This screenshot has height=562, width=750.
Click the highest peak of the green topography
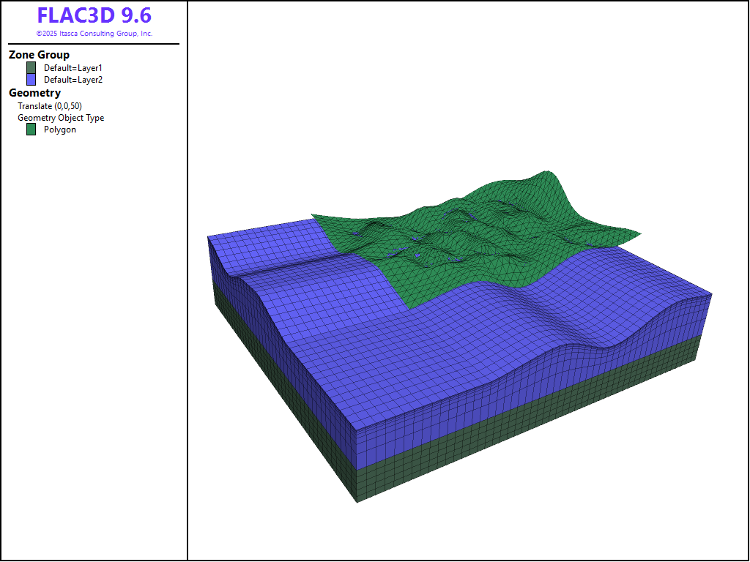tap(546, 174)
